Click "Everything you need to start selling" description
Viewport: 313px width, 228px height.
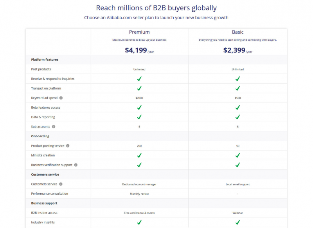237,40
